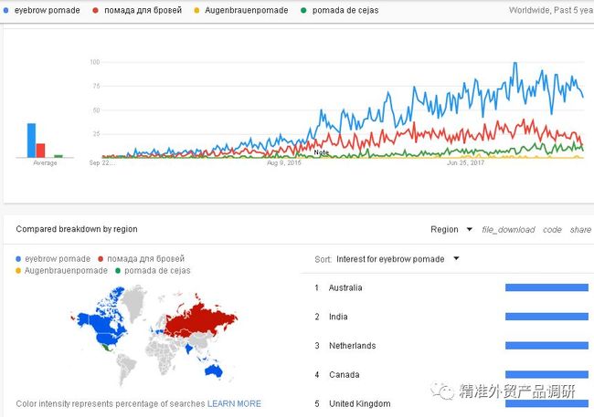Click Australia in the region ranking list
The image size is (594, 417).
coord(345,287)
